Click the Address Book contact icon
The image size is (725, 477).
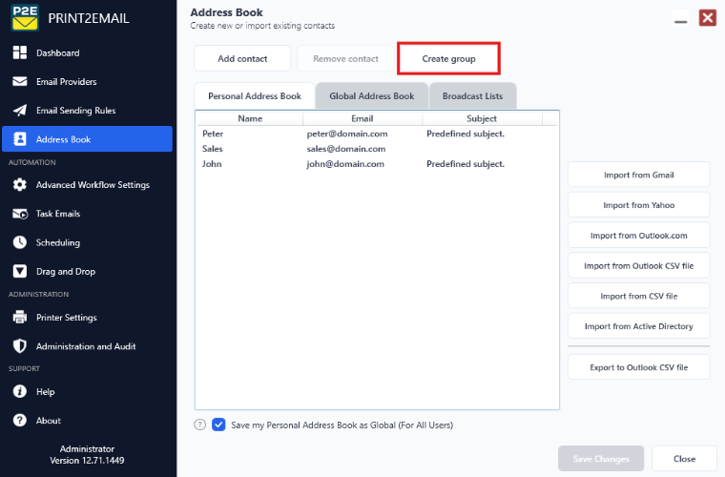[20, 139]
